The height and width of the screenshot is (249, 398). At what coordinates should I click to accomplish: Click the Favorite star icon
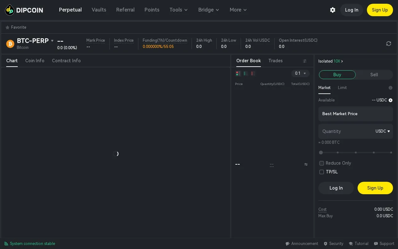(7, 27)
